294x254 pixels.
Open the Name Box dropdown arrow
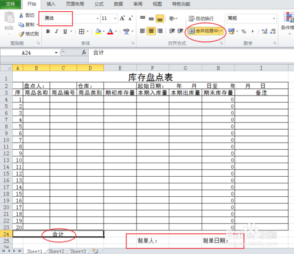56,52
